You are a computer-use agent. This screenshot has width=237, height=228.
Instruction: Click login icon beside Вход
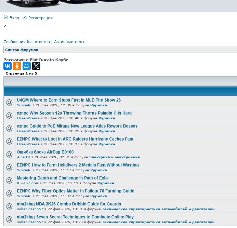tap(6, 17)
